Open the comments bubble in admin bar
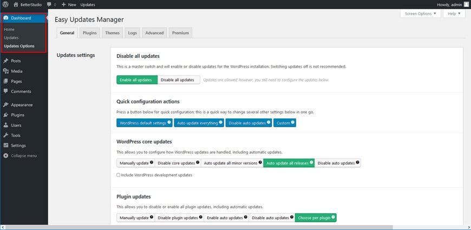 coord(49,4)
